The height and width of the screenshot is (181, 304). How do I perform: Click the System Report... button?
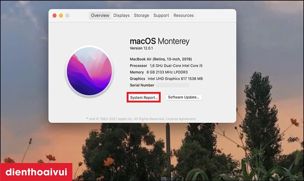point(144,97)
